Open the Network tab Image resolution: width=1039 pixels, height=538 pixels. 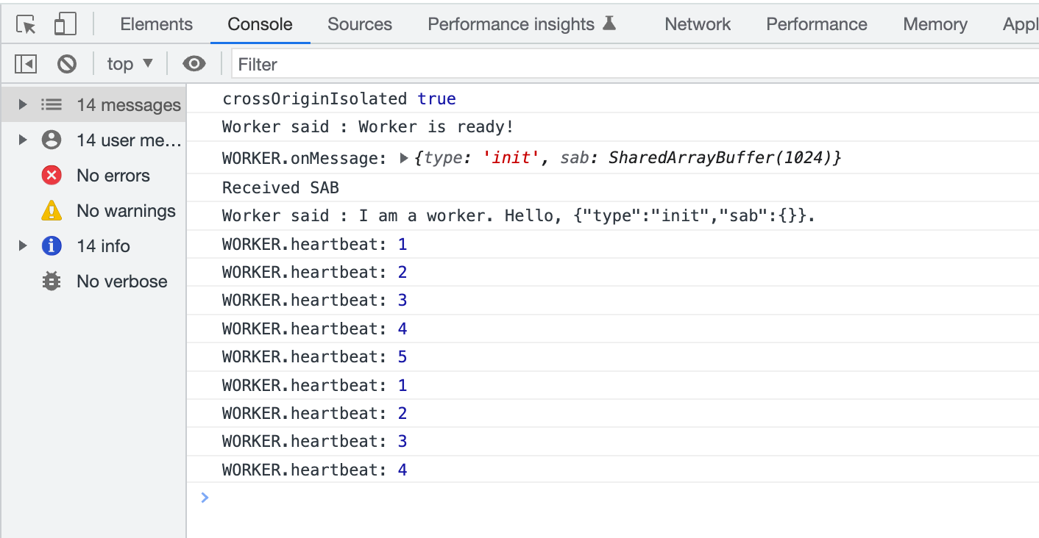697,24
